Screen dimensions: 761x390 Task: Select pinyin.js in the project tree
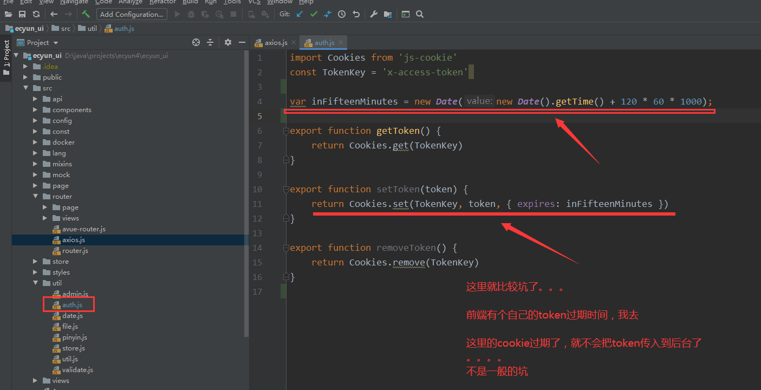pos(74,337)
